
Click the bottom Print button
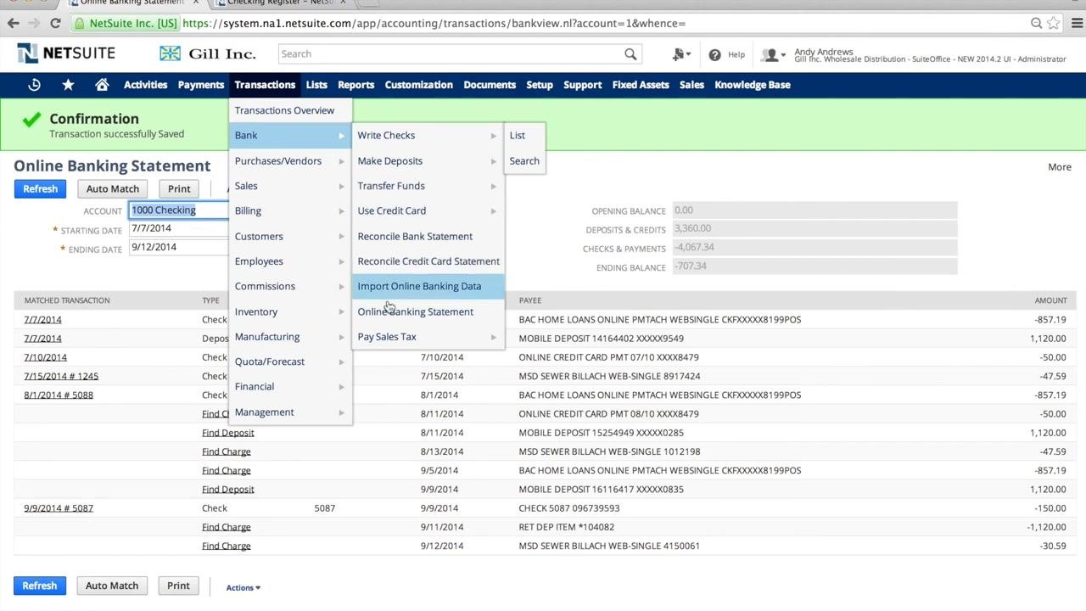pyautogui.click(x=178, y=586)
